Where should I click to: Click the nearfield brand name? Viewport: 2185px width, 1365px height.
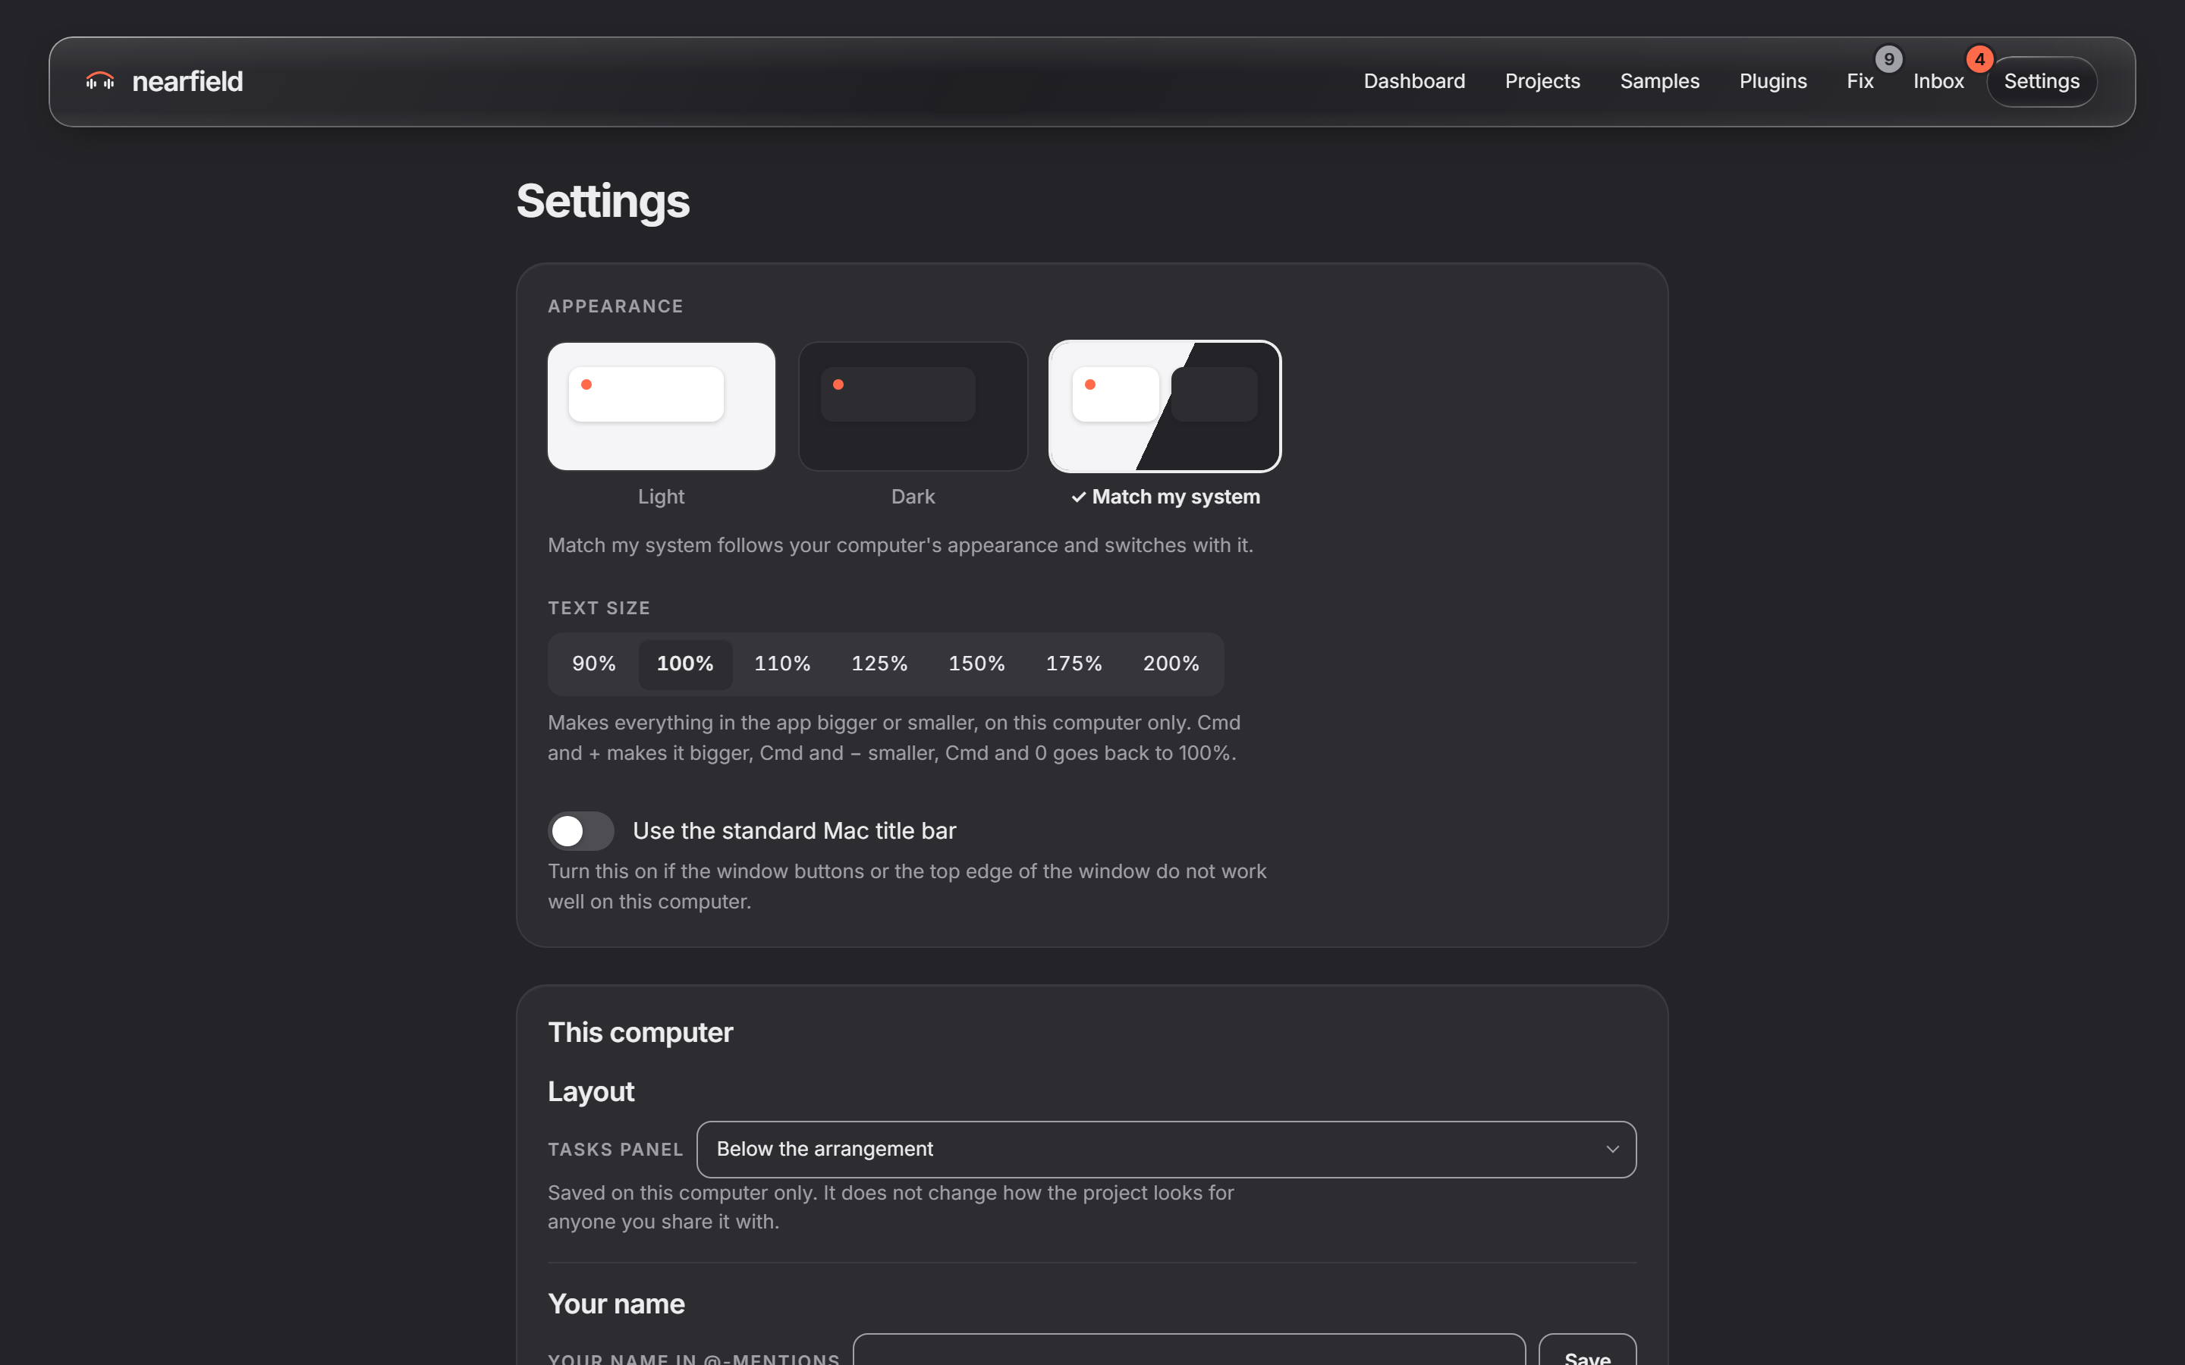click(x=187, y=81)
